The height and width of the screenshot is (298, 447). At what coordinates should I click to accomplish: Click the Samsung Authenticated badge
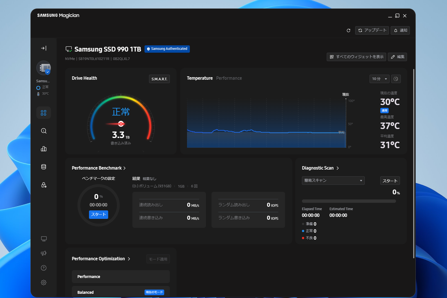coord(167,49)
